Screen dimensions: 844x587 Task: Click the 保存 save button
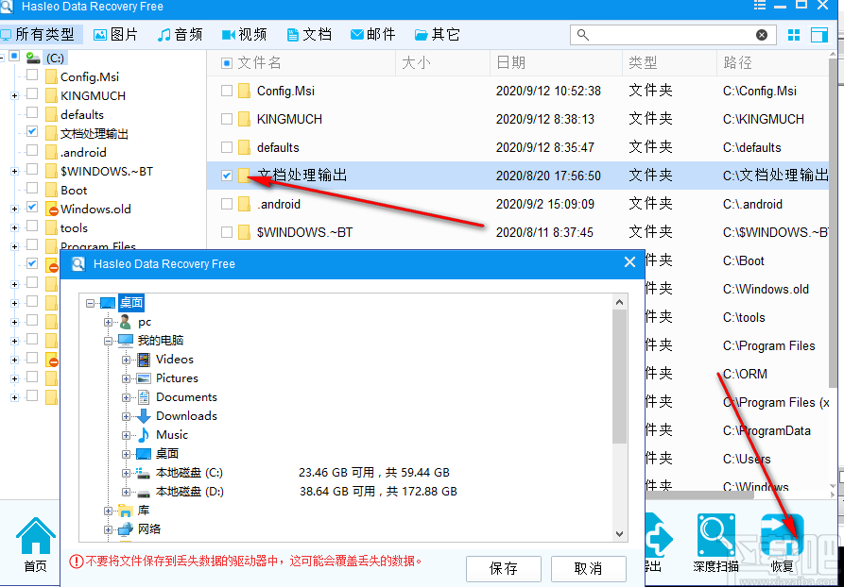(x=503, y=568)
